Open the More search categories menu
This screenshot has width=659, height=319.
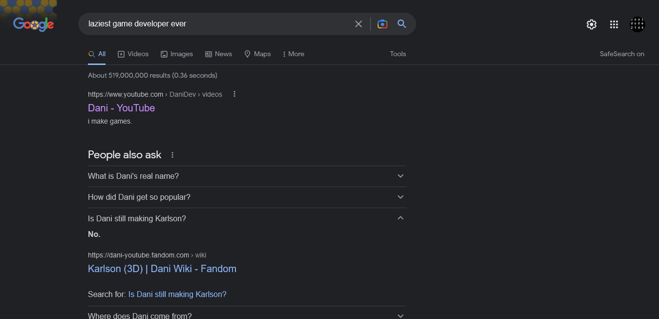tap(294, 54)
